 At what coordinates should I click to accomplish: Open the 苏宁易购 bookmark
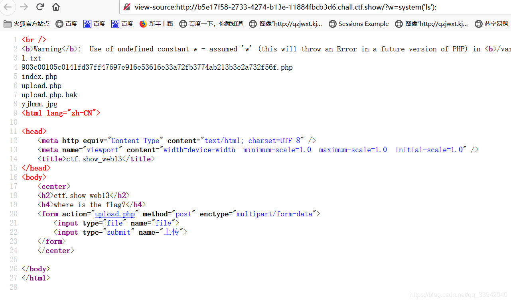coord(491,24)
